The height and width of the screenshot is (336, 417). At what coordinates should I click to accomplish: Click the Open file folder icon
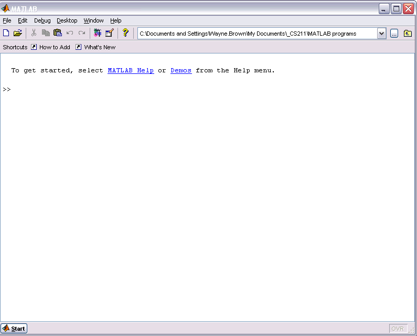(x=18, y=33)
